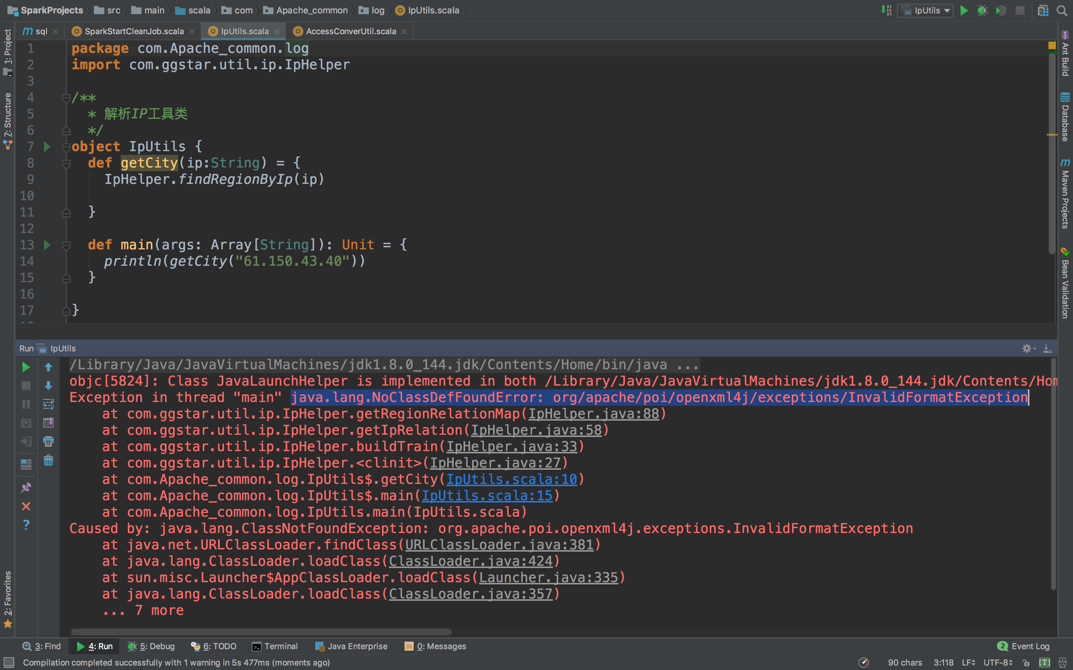Image resolution: width=1073 pixels, height=670 pixels.
Task: Click the Debug bug icon in top toolbar
Action: coord(982,11)
